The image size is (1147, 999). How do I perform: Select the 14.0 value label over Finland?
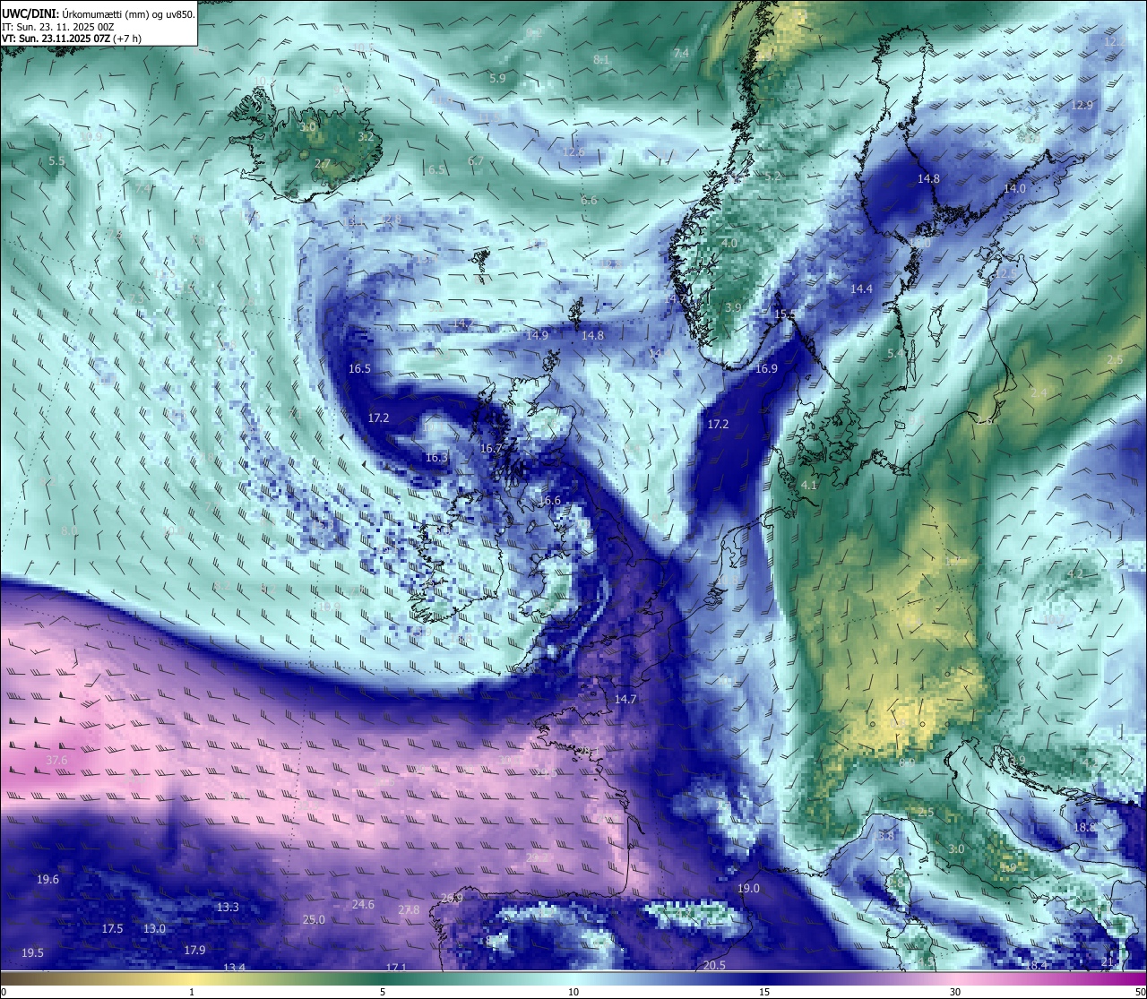tap(1014, 189)
